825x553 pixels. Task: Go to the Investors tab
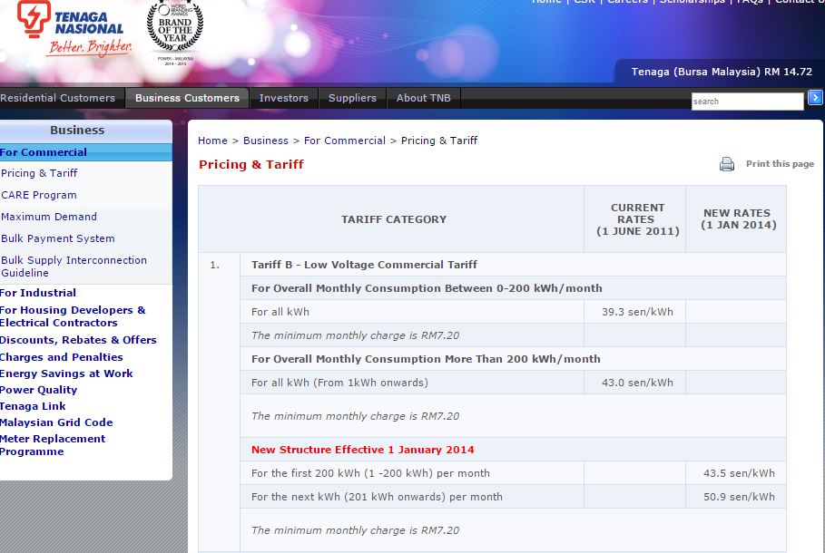283,98
